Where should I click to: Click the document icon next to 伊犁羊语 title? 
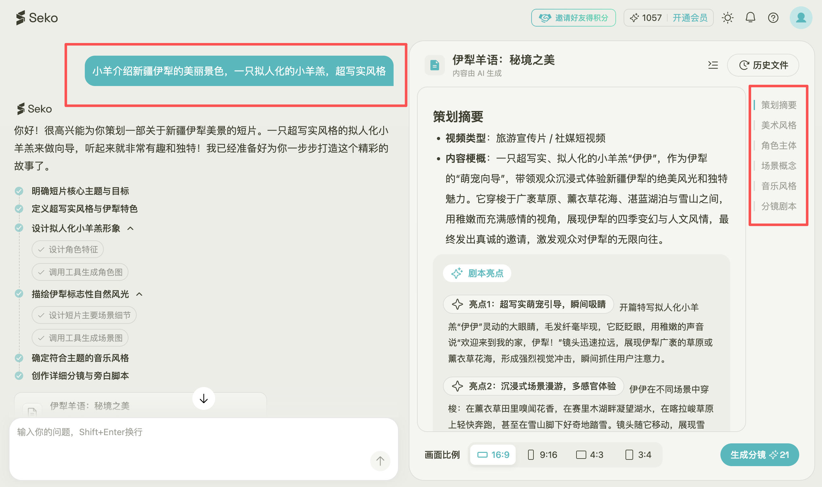click(435, 64)
